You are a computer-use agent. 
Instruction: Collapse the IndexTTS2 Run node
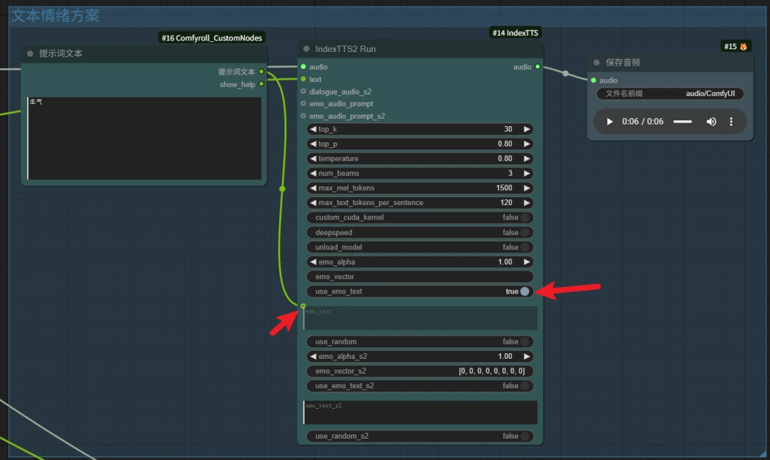(x=307, y=49)
